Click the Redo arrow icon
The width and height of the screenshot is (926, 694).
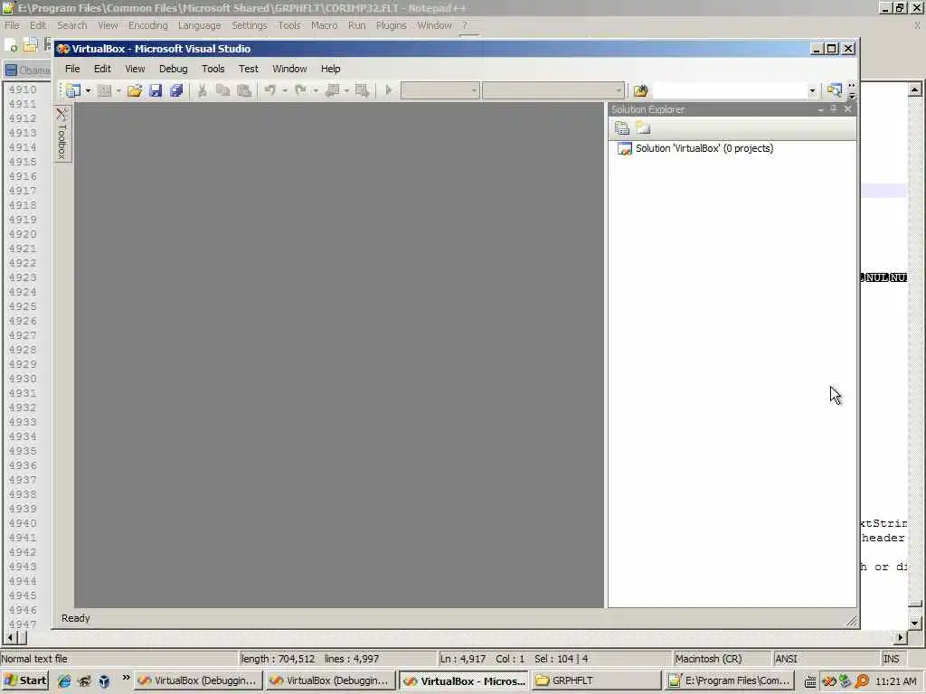[300, 90]
